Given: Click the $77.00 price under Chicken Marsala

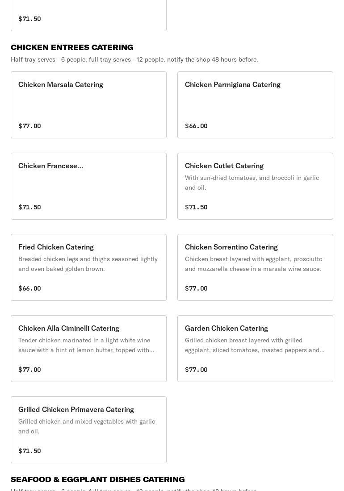Looking at the screenshot, I should click(29, 126).
